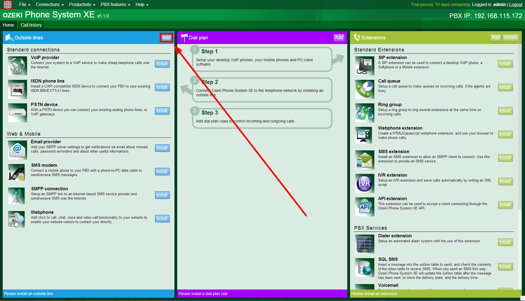
Task: Open the Productivity menu
Action: 82,4
